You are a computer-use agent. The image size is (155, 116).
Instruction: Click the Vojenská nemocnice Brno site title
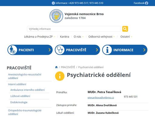(84, 14)
